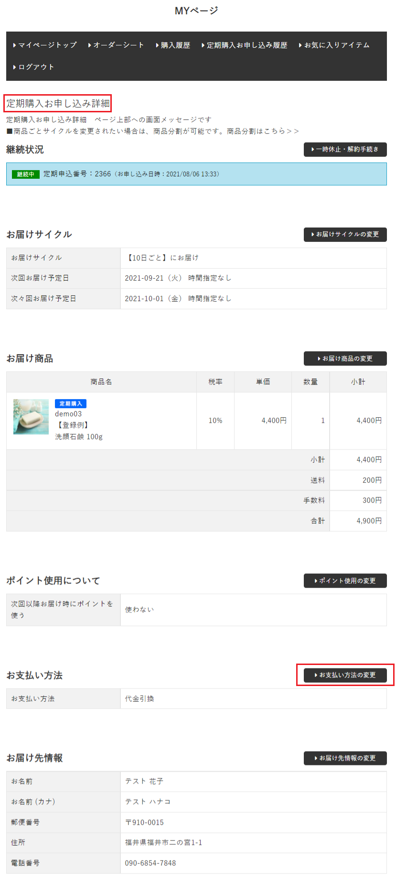The image size is (396, 883).
Task: Click the blue 定期購入 product badge
Action: 71,403
